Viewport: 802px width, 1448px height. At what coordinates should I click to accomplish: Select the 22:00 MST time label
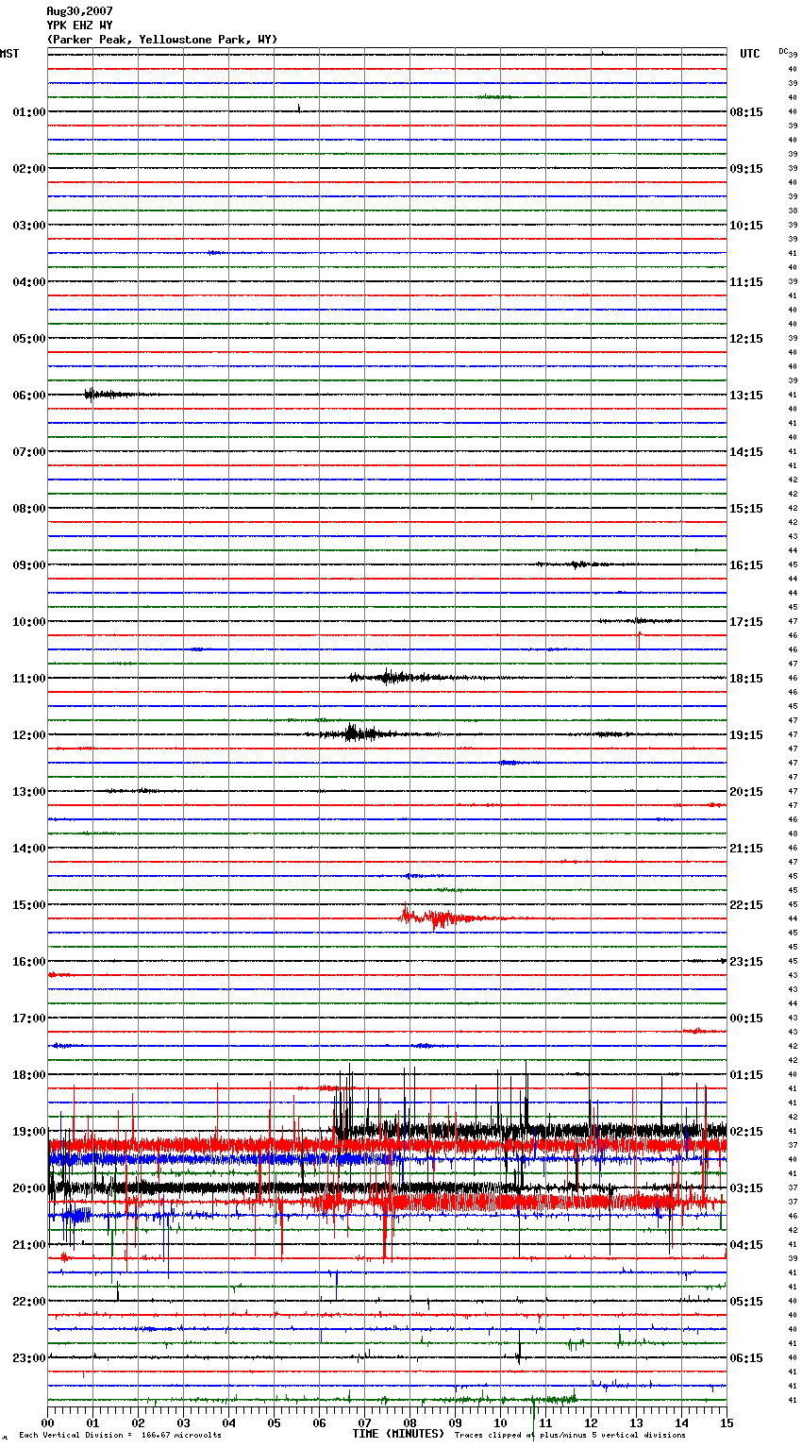(x=28, y=1302)
